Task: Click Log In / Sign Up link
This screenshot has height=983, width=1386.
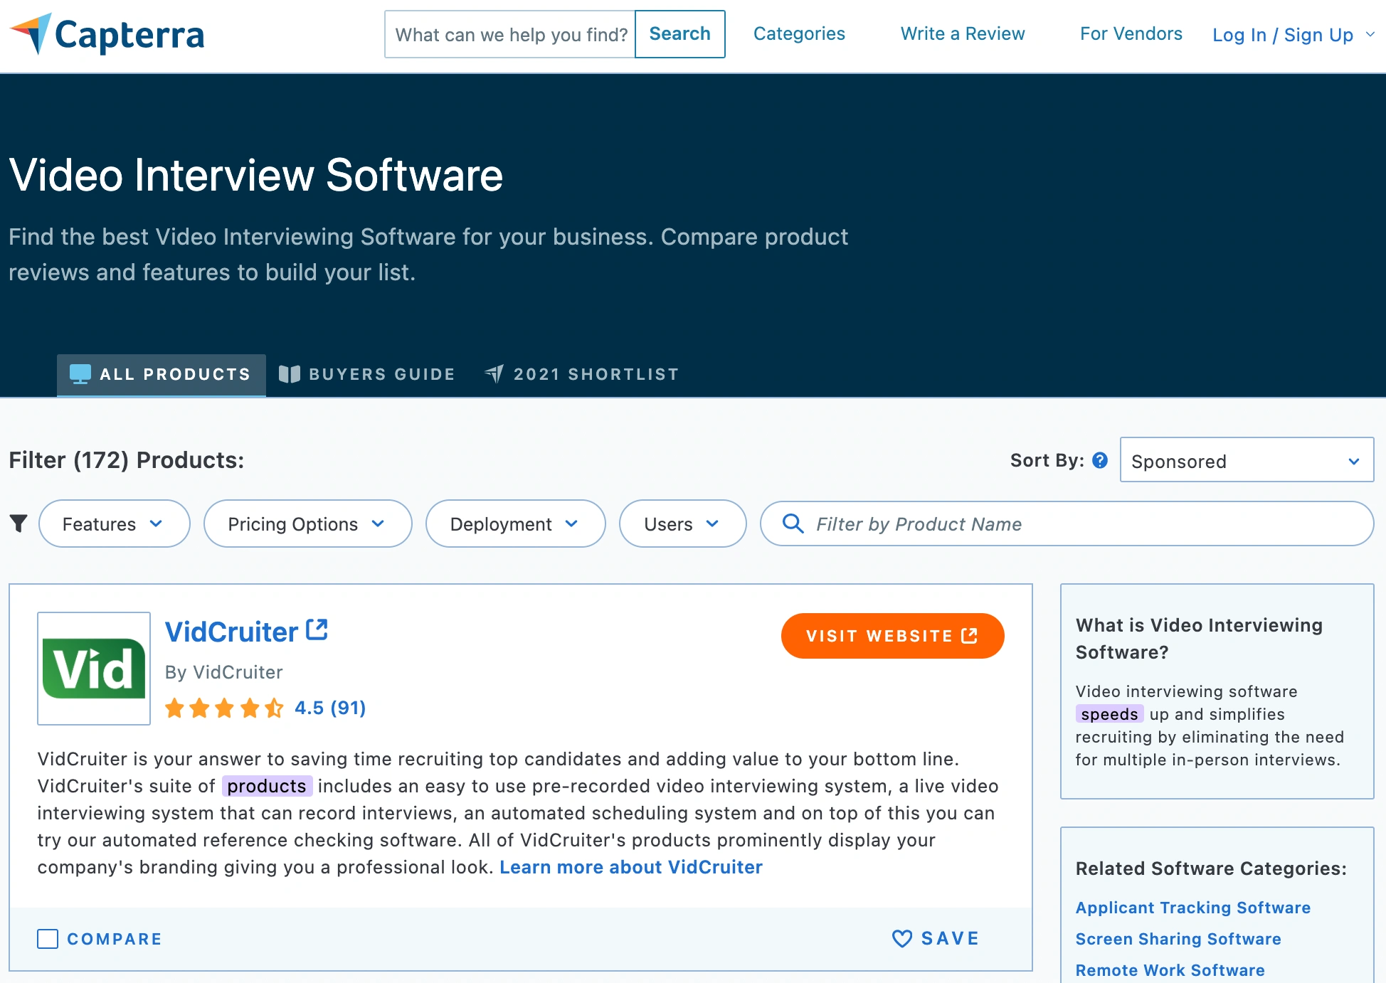Action: pyautogui.click(x=1283, y=34)
